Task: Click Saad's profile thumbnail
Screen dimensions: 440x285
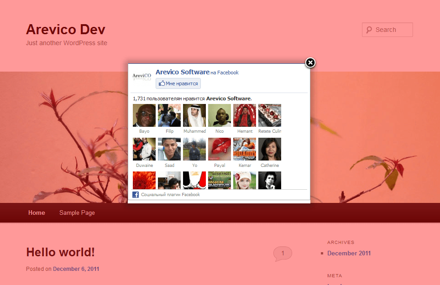Action: [169, 149]
